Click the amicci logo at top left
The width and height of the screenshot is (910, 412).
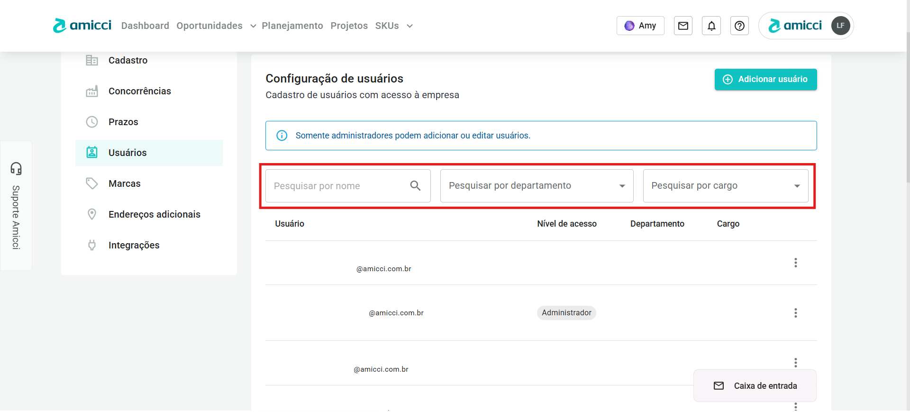click(82, 26)
